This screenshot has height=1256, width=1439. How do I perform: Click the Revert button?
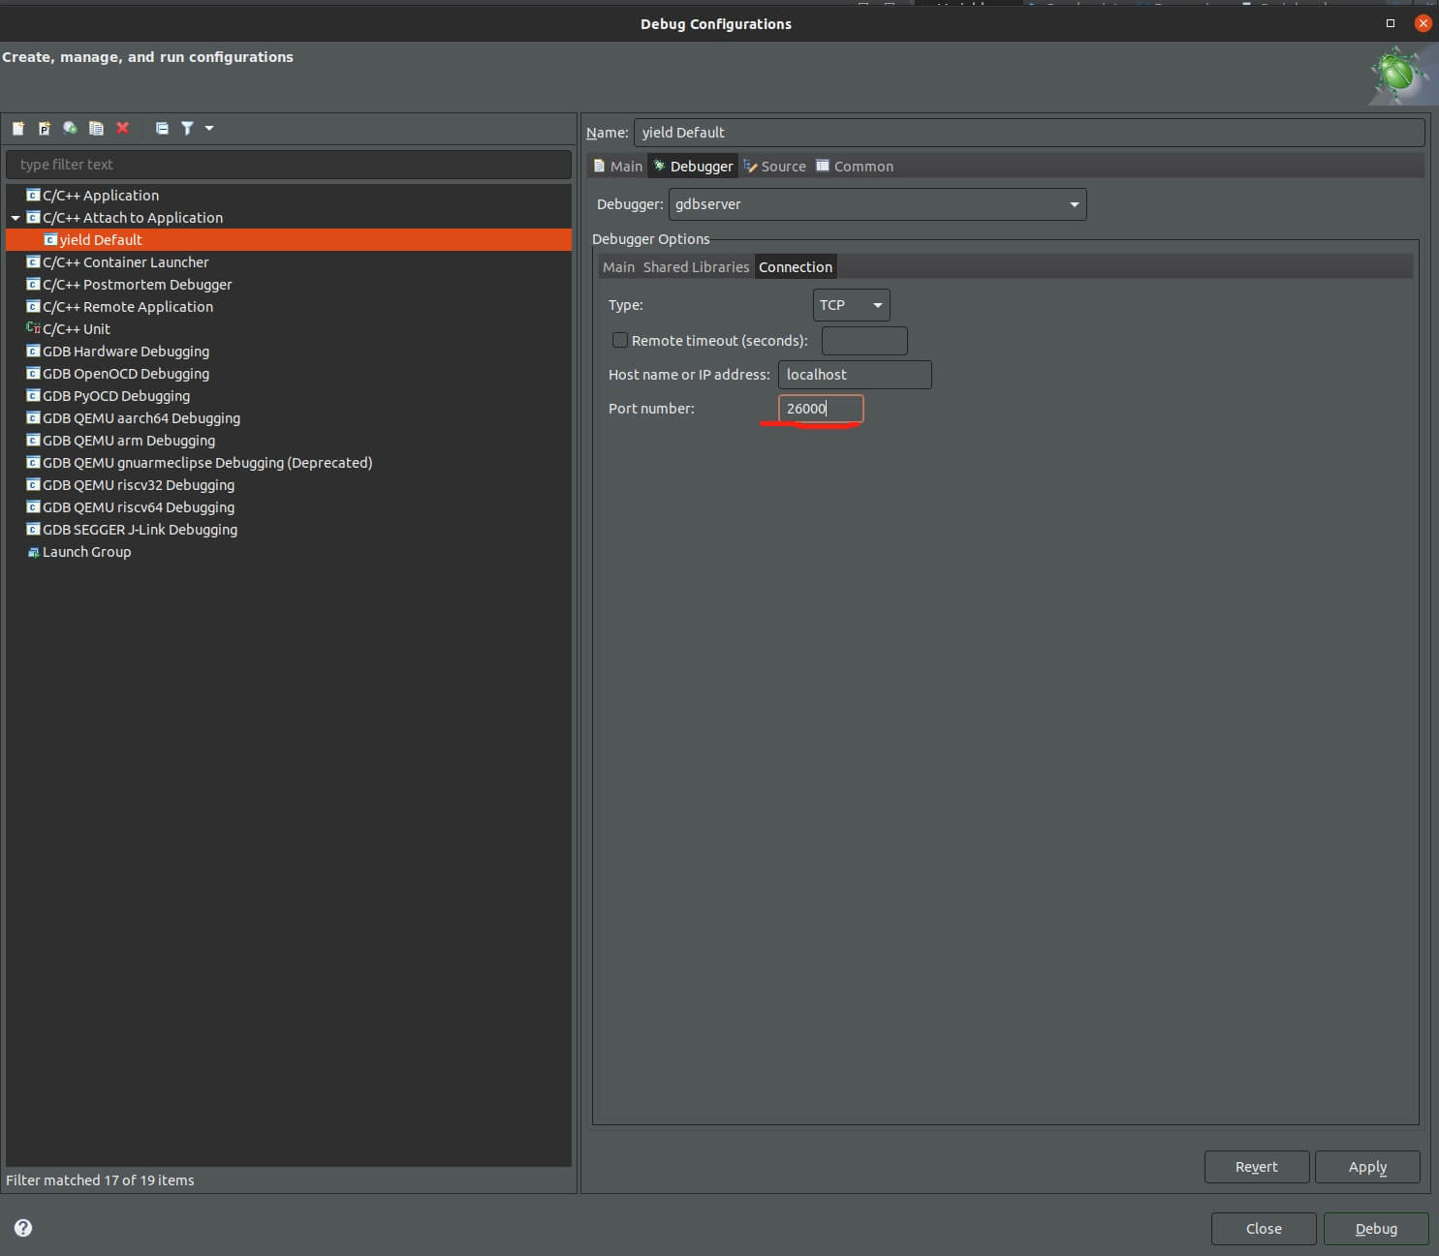pyautogui.click(x=1257, y=1167)
